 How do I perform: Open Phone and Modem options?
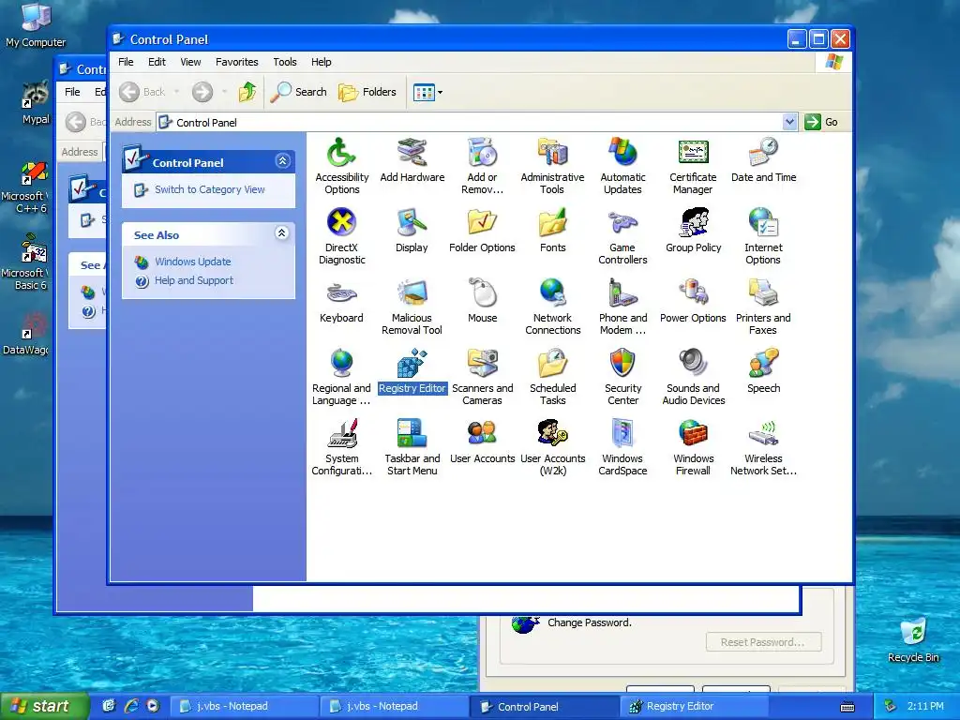coord(622,307)
